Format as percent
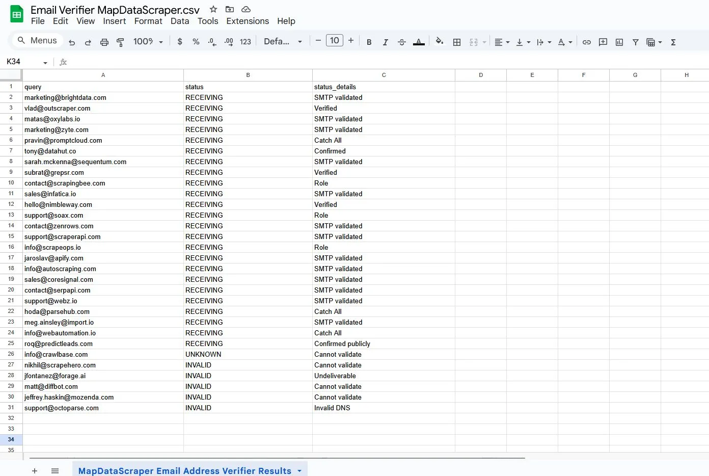Viewport: 709px width, 476px height. click(x=196, y=42)
